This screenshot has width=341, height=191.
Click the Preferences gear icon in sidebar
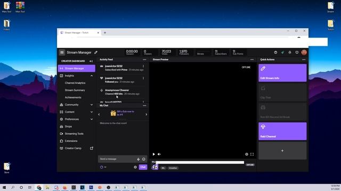[61, 119]
